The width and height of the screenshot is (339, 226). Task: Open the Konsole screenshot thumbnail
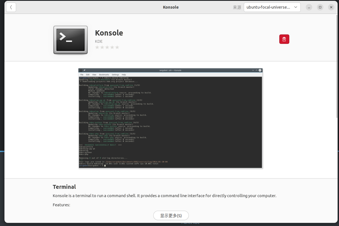pyautogui.click(x=170, y=118)
